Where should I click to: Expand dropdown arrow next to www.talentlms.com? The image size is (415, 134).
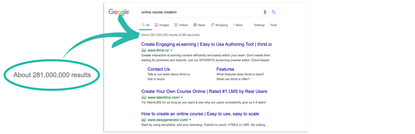pos(182,98)
